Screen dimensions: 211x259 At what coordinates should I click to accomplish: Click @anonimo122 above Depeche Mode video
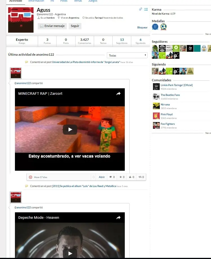point(23,207)
